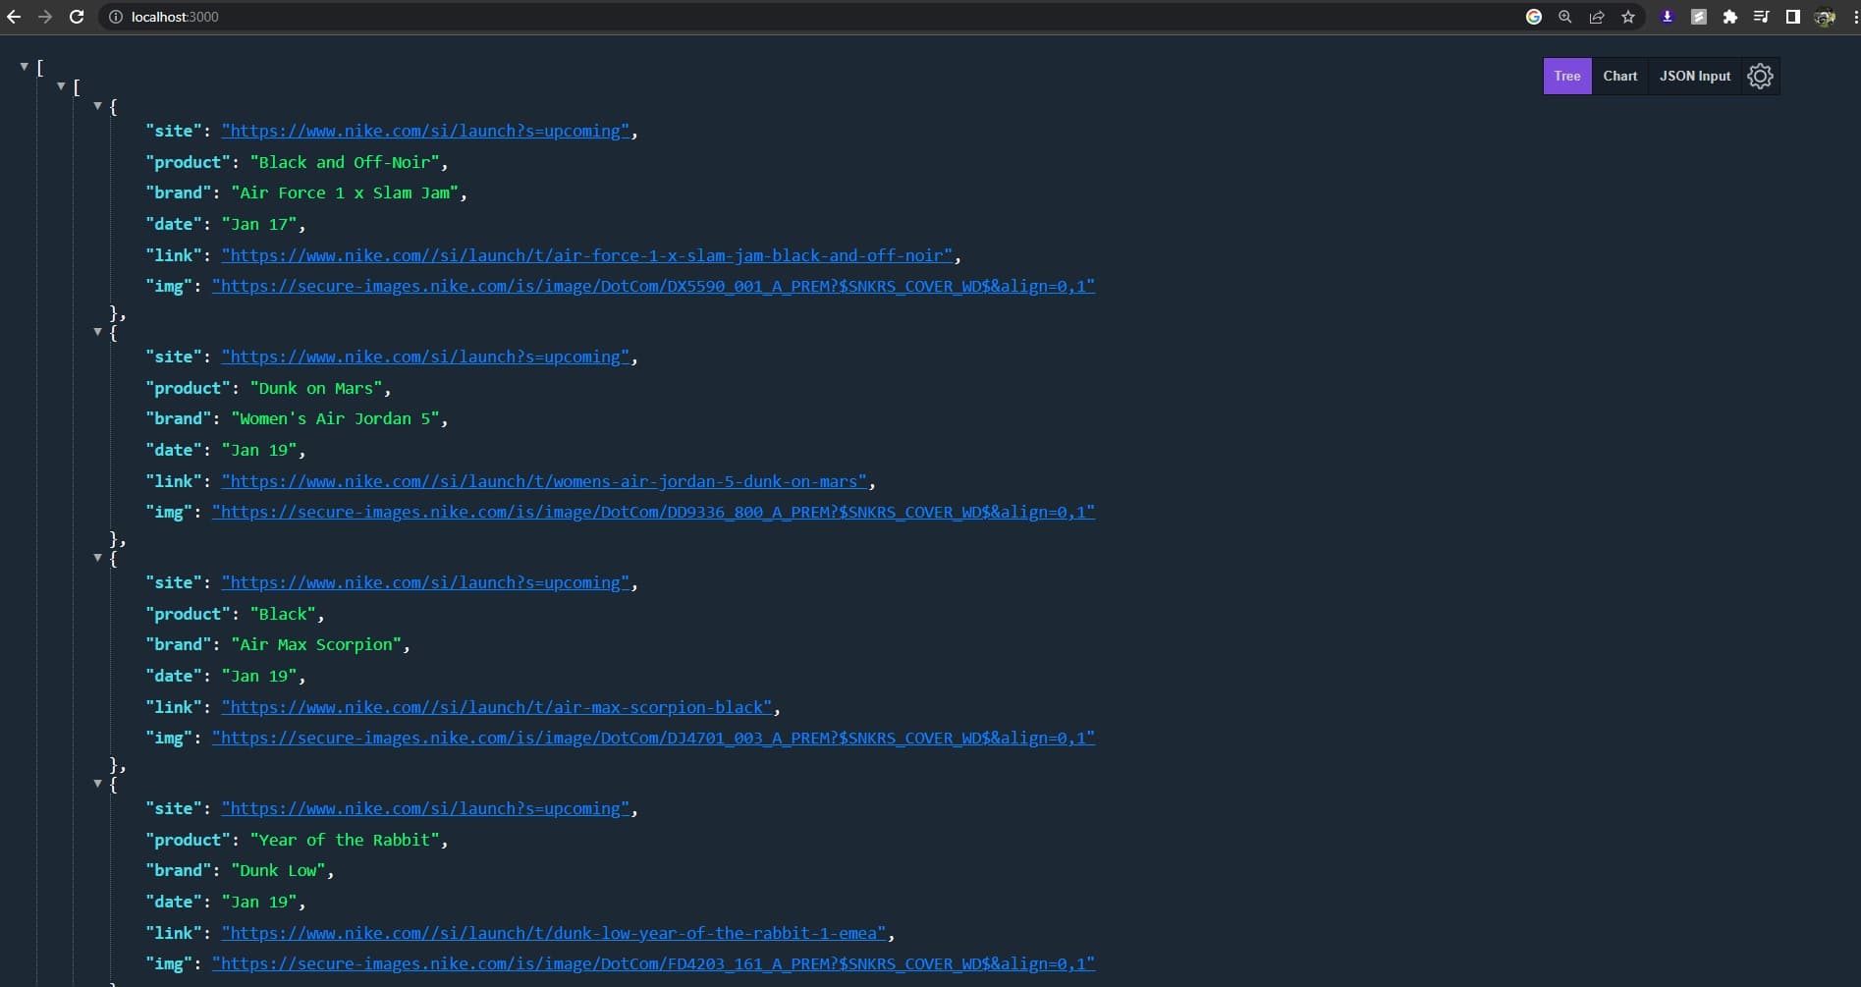The height and width of the screenshot is (987, 1861).
Task: Go back in browser history
Action: click(x=14, y=17)
